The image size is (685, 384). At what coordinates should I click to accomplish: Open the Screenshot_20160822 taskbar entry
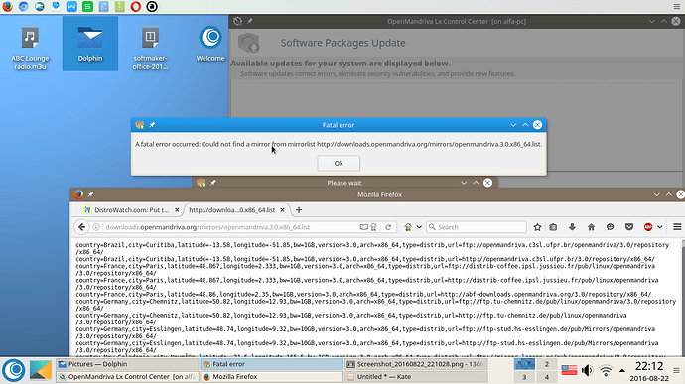[416, 364]
